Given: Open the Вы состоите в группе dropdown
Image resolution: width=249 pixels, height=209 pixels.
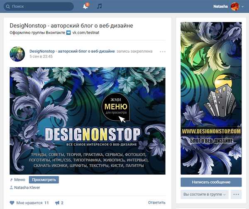Looking at the screenshot, I should coord(204,194).
